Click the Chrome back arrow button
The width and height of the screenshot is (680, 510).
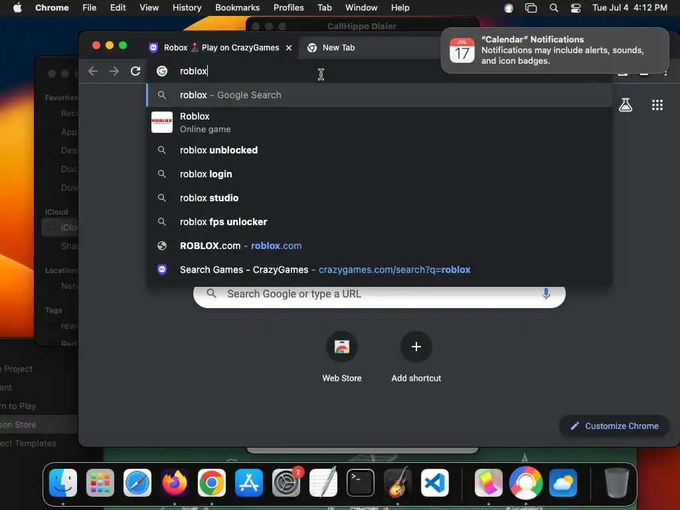[93, 71]
